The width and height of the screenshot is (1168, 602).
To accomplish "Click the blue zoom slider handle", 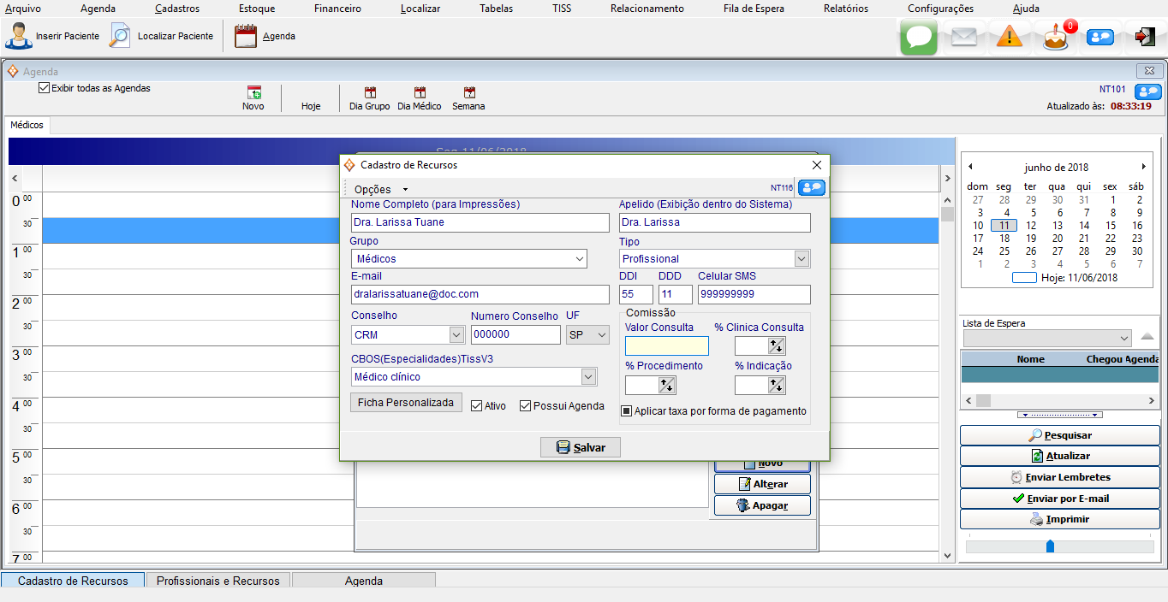I will pos(1050,546).
